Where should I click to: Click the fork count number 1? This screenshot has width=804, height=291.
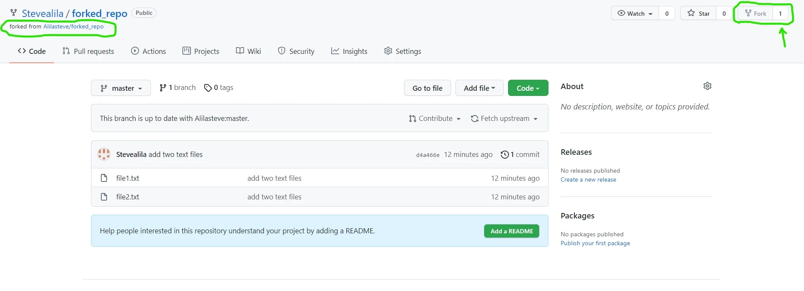[780, 14]
